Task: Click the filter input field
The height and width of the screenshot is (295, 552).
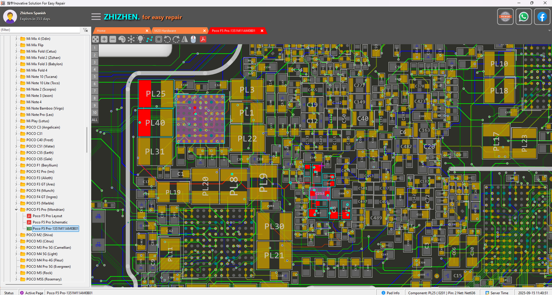Action: pos(40,30)
